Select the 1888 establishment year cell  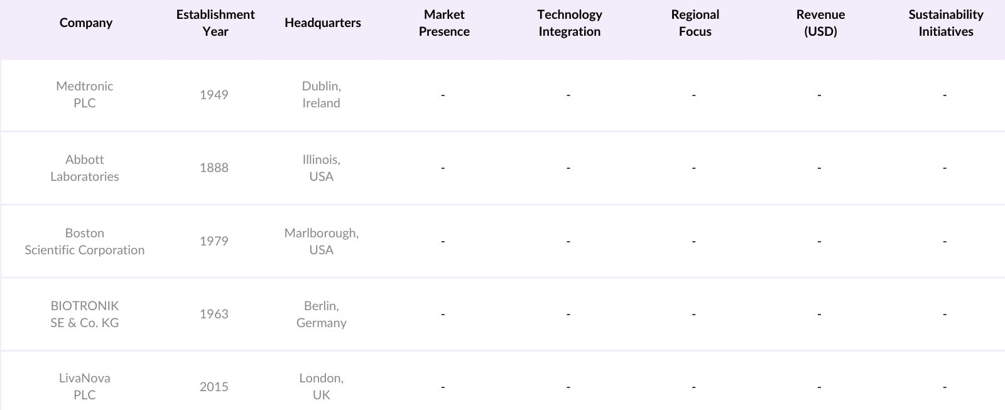(x=214, y=168)
